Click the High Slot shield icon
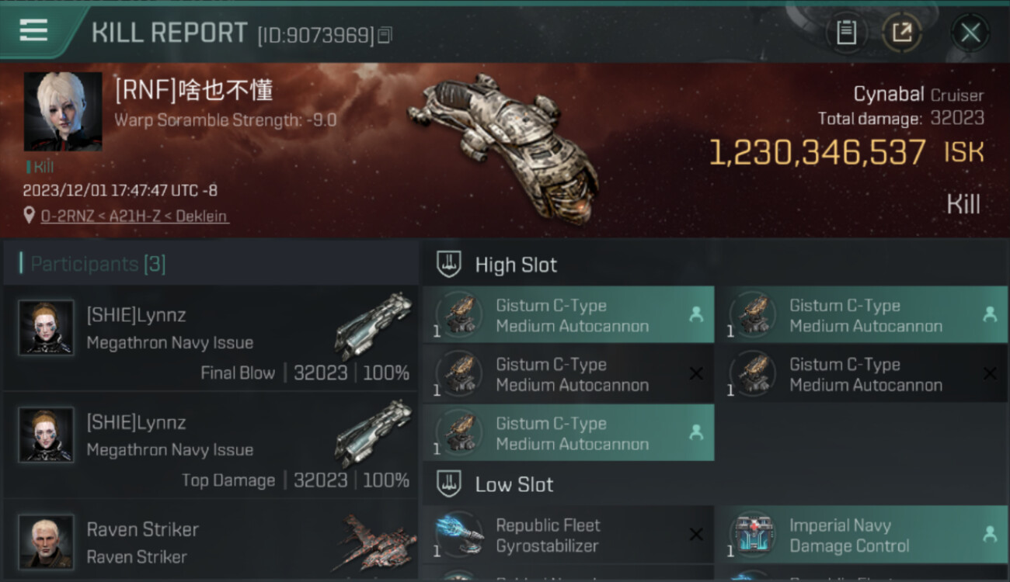 (x=449, y=265)
